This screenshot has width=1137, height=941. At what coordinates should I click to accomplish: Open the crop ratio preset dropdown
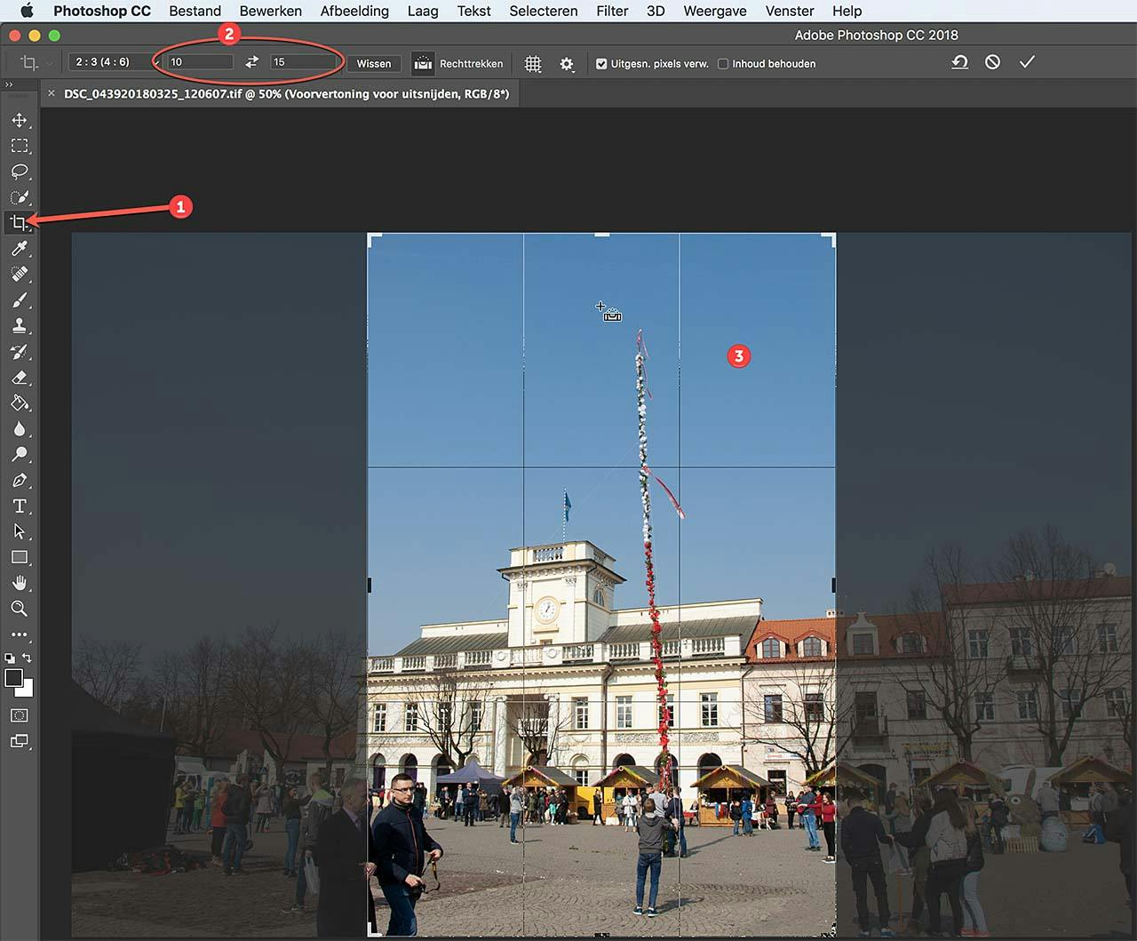click(114, 62)
